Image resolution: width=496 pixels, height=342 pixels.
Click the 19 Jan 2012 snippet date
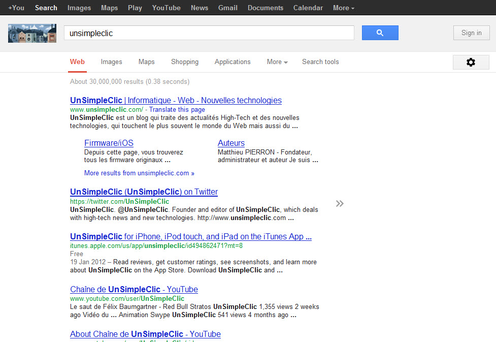[x=88, y=262]
